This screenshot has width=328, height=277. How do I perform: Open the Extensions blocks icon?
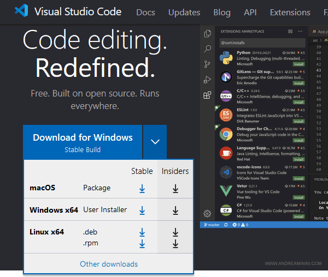pos(207,95)
